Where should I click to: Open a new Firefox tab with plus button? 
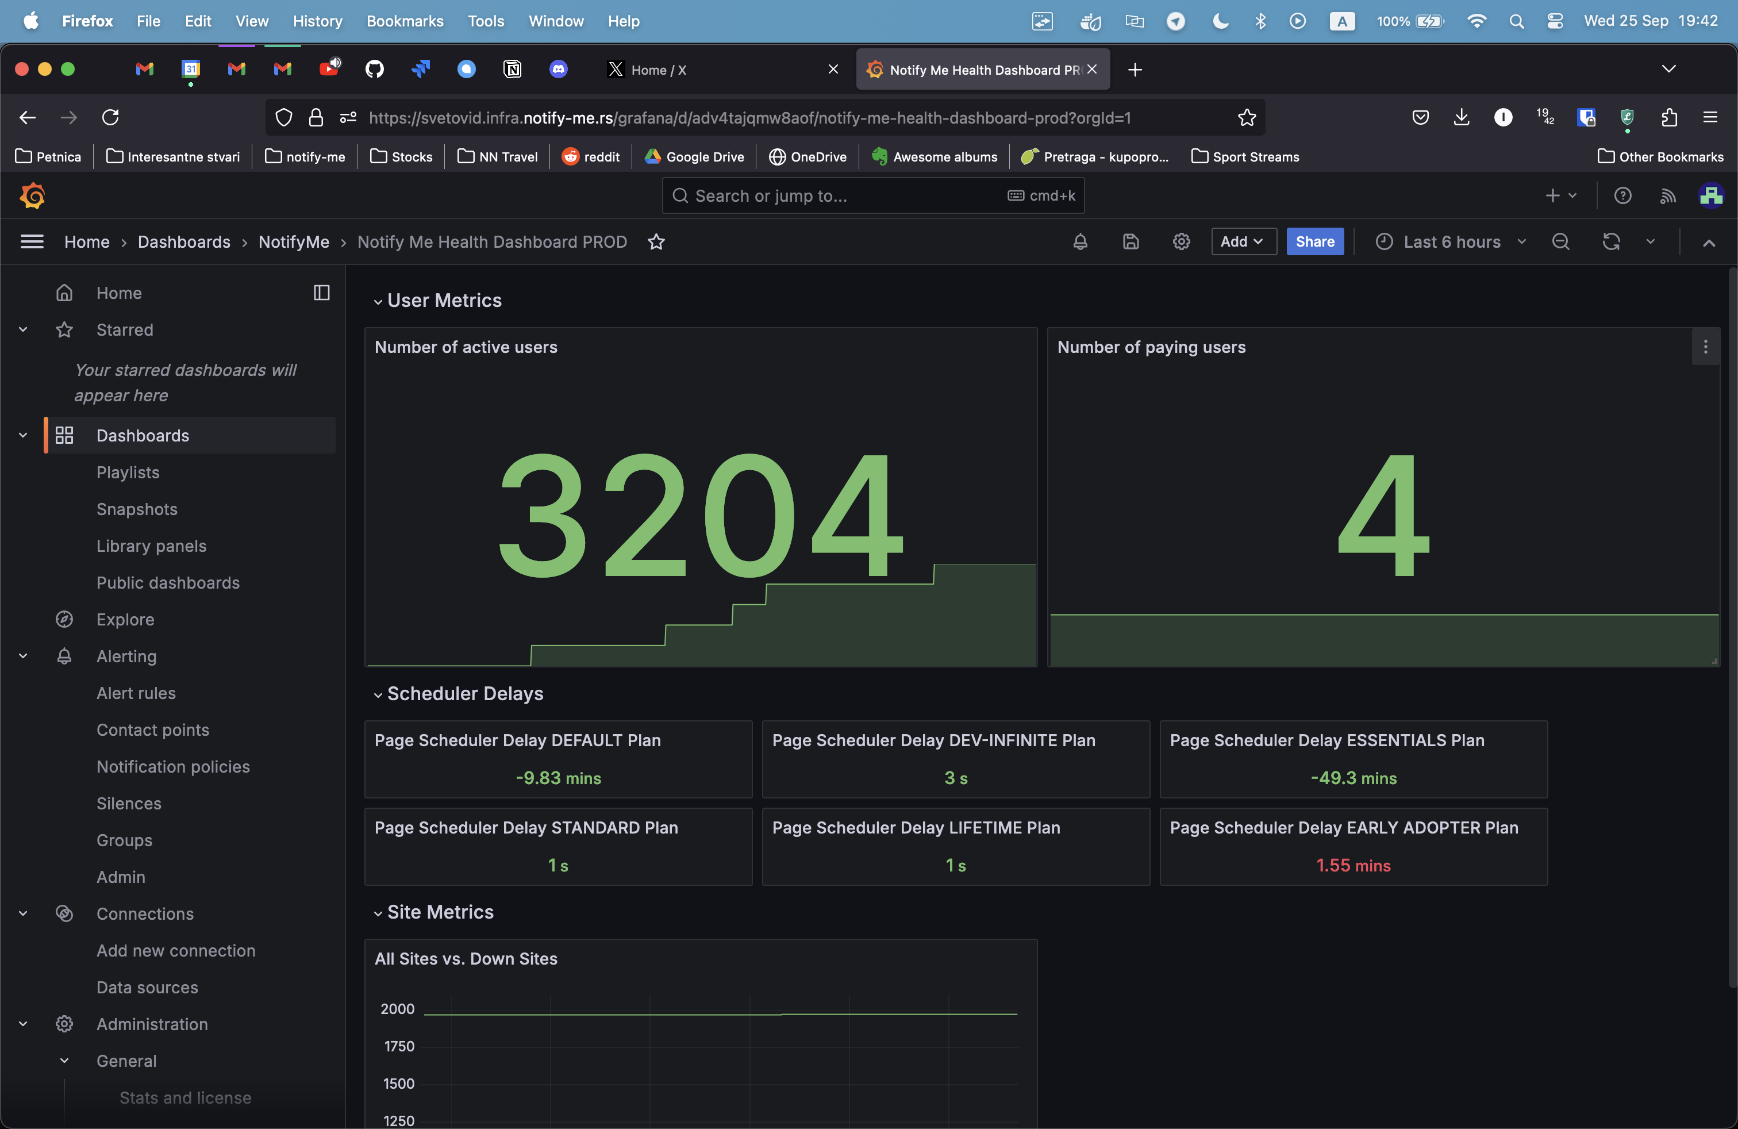tap(1135, 70)
